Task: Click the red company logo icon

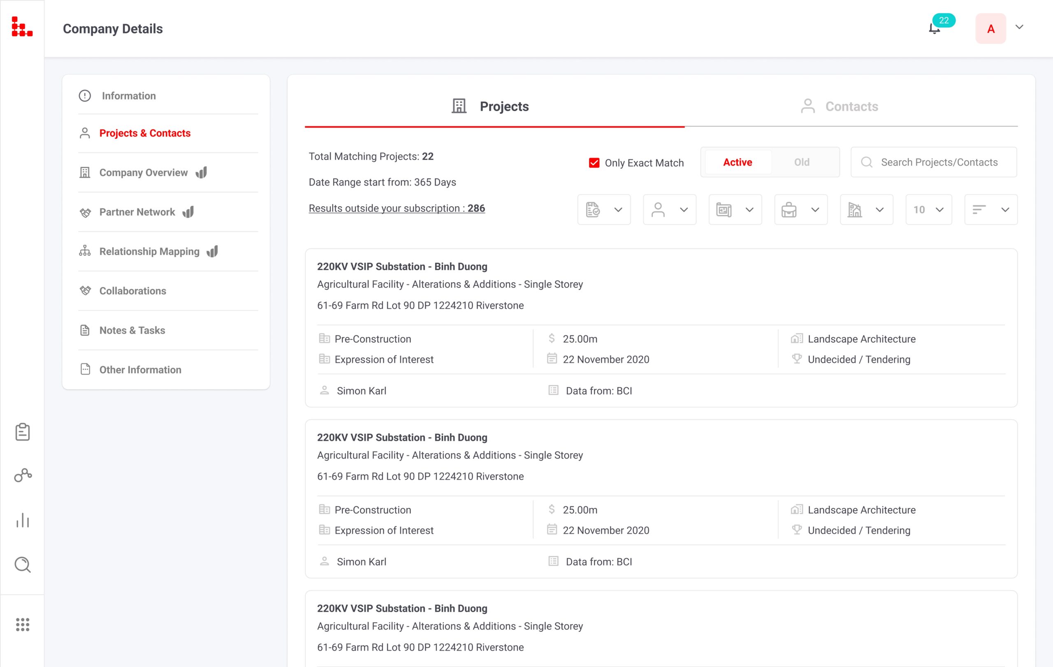Action: (x=22, y=27)
